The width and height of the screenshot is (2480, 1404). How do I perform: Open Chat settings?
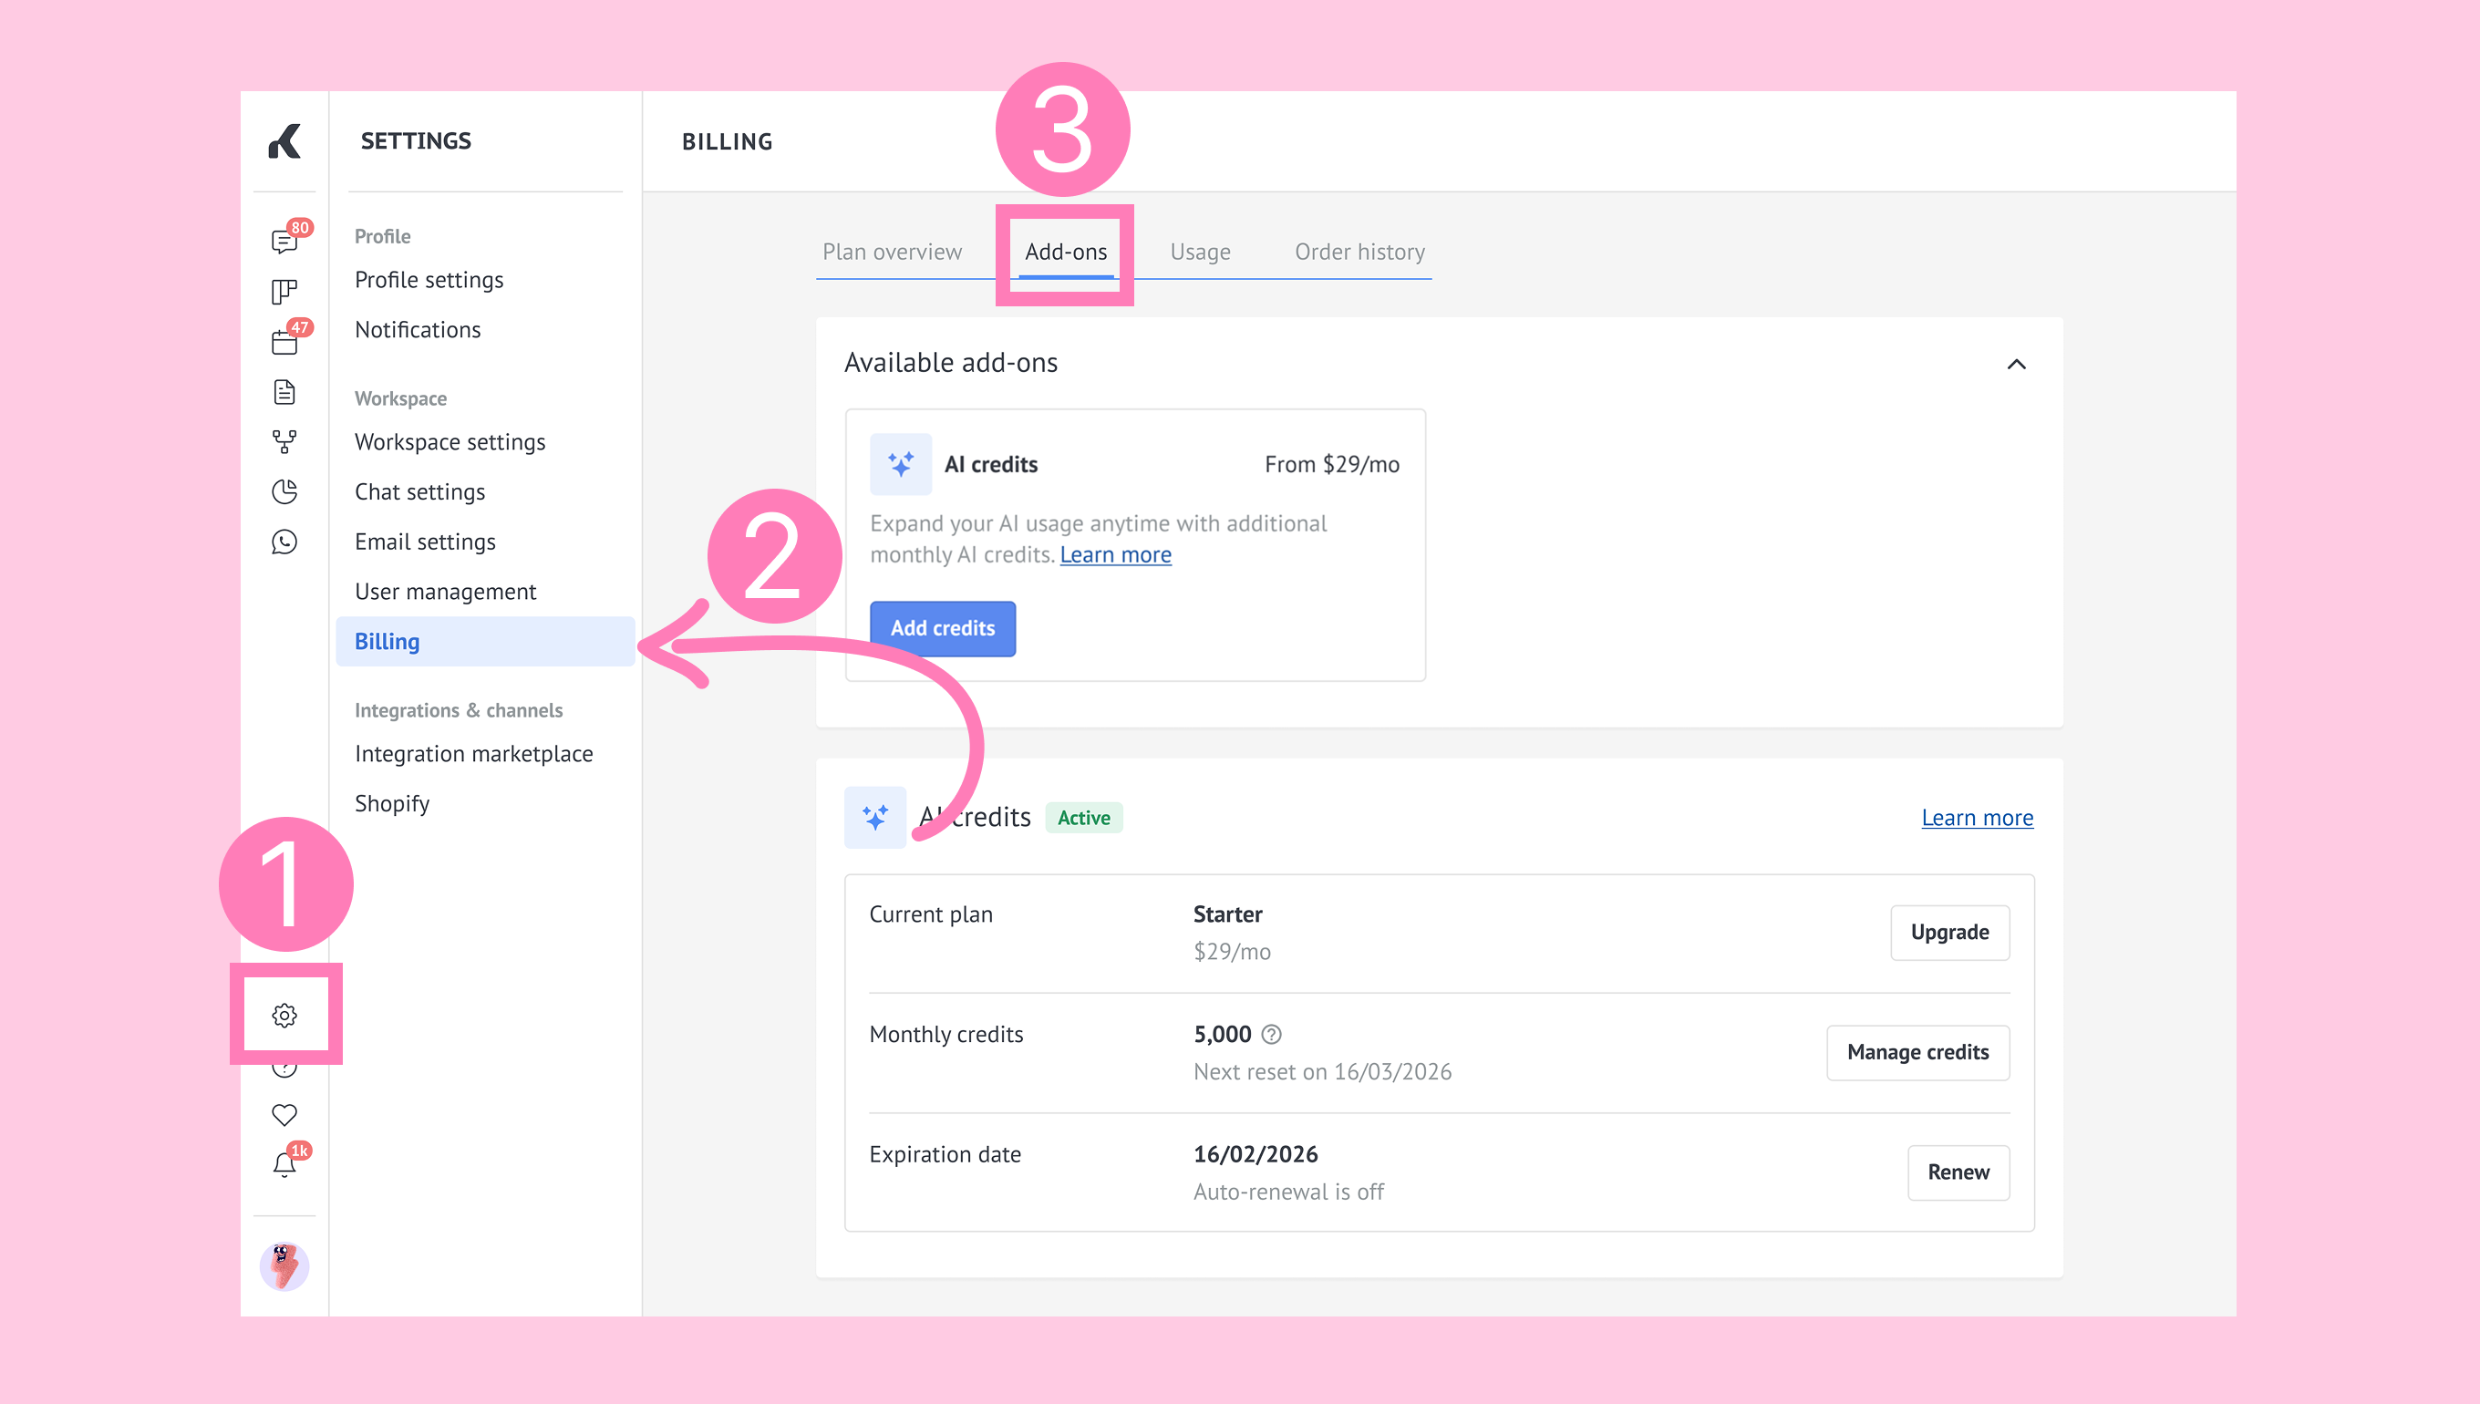click(419, 491)
